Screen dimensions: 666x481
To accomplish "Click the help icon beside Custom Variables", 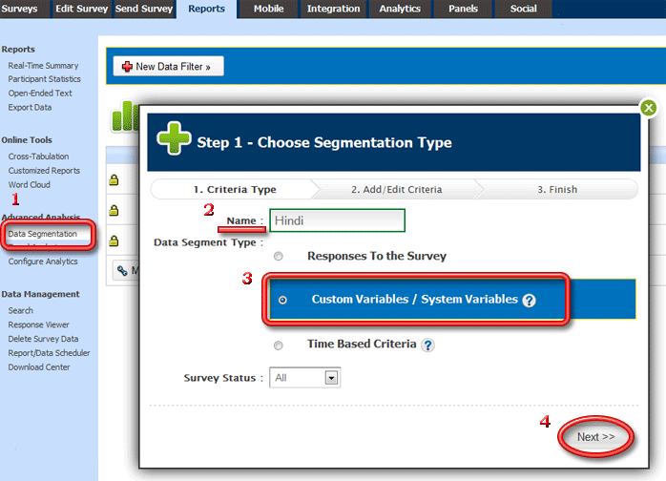I will coord(529,300).
